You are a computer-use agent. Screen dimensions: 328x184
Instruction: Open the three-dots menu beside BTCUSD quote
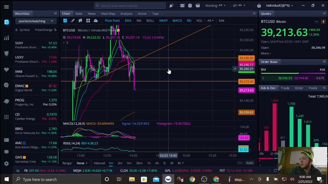316,22
